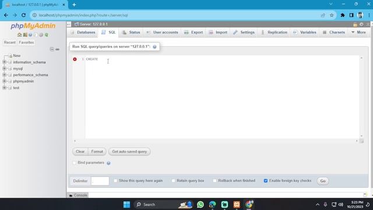
Task: Click the phpMyAdmin logo
Action: coord(33,26)
